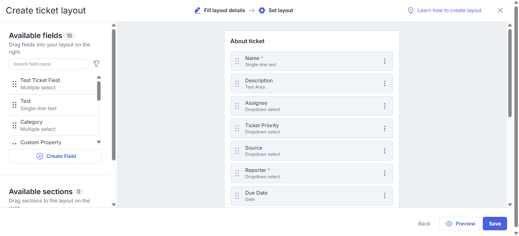Click the drag handle of Test Ticket Field
This screenshot has width=519, height=236.
pyautogui.click(x=15, y=84)
